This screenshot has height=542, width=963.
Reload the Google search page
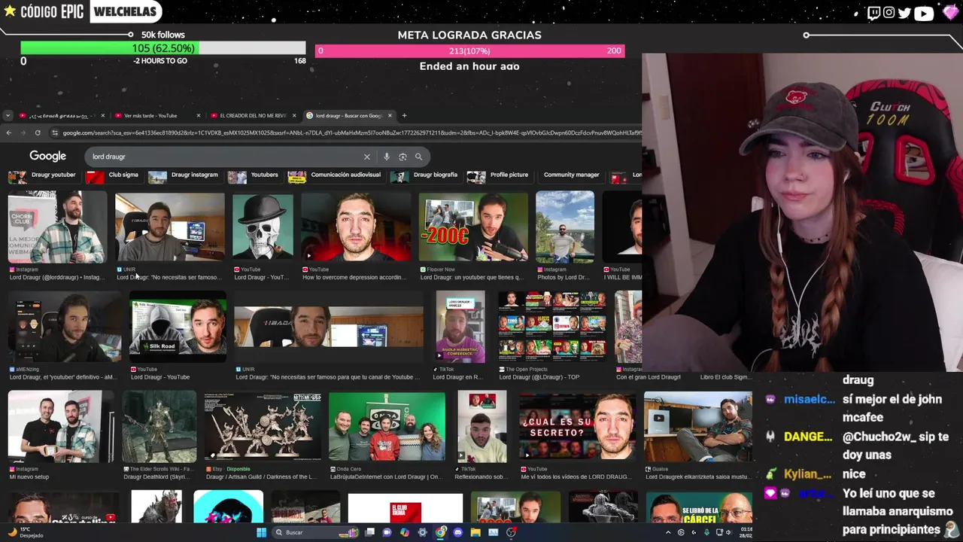[x=38, y=132]
